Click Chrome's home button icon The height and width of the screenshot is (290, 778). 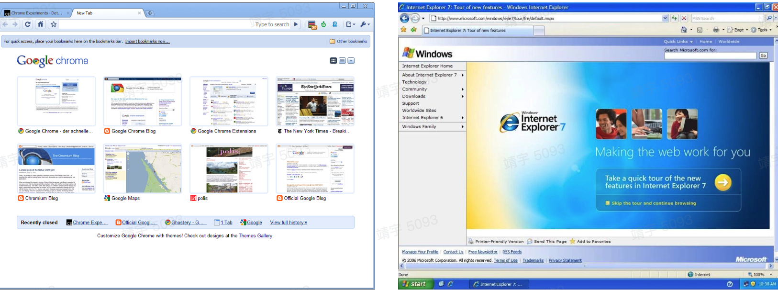click(41, 24)
